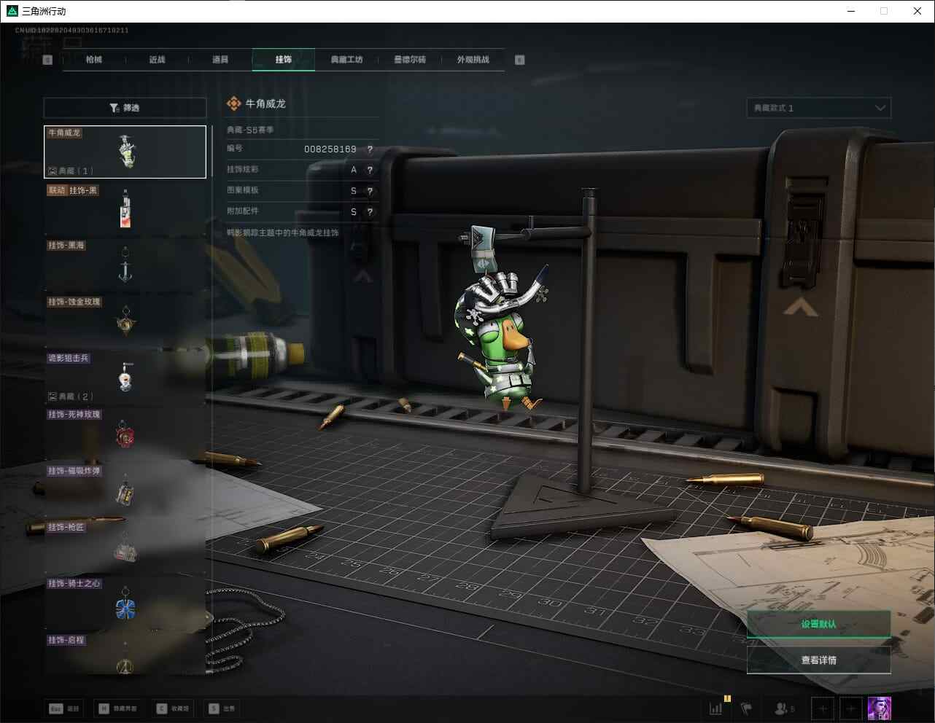935x723 pixels.
Task: Click the serial number 008258169
Action: point(330,149)
